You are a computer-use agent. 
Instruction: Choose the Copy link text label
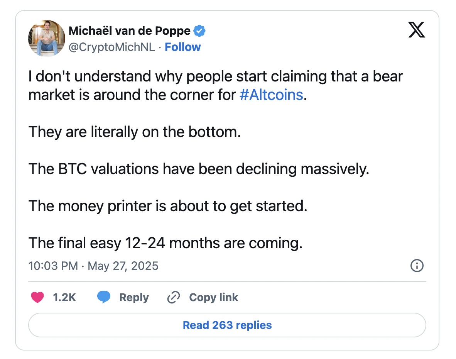pos(213,297)
